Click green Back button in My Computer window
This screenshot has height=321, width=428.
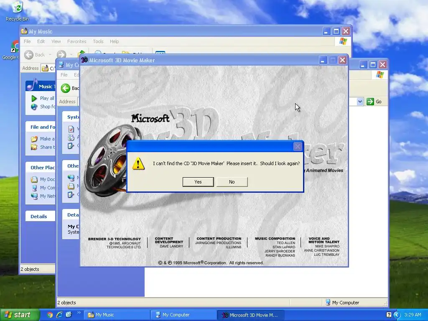[66, 88]
